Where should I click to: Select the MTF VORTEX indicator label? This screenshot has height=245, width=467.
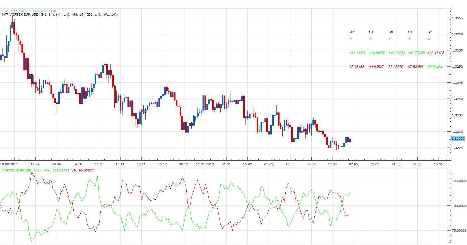point(60,14)
